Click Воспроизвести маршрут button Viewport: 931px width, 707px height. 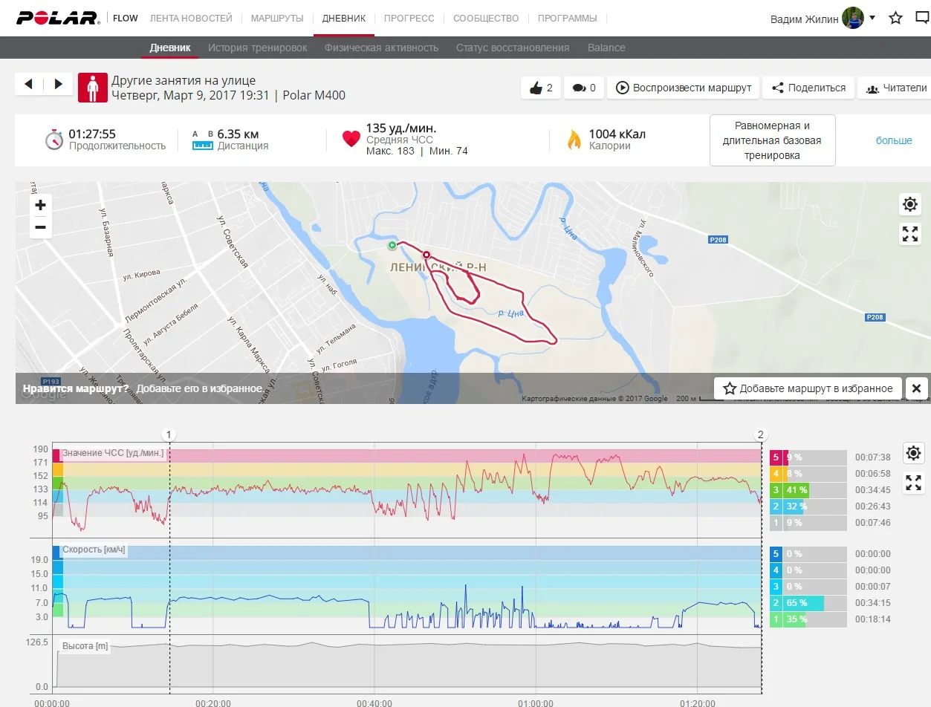(x=684, y=88)
